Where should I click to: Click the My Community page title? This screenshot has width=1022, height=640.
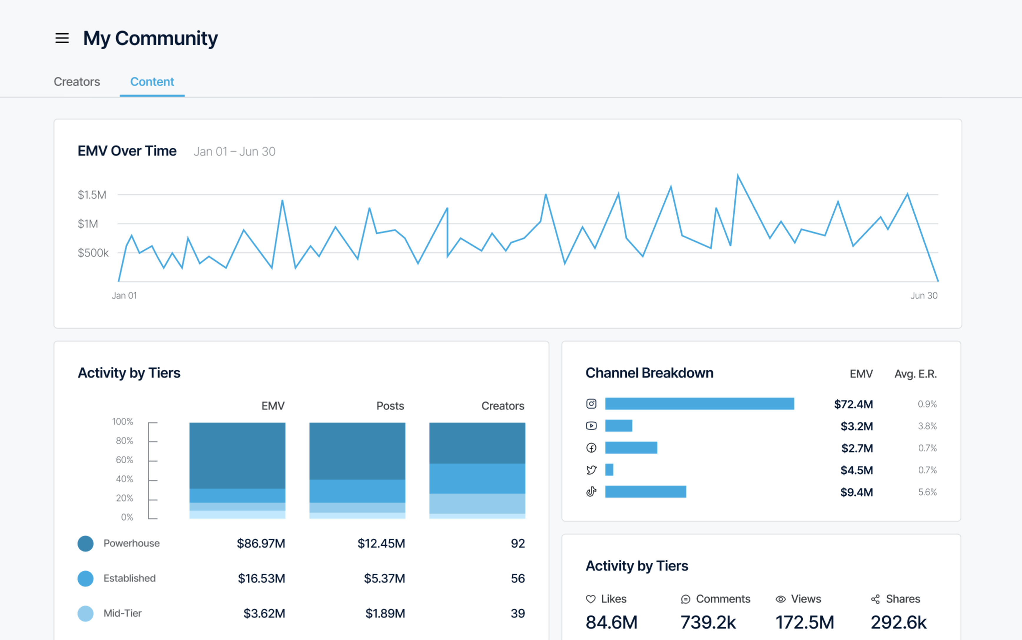tap(150, 39)
